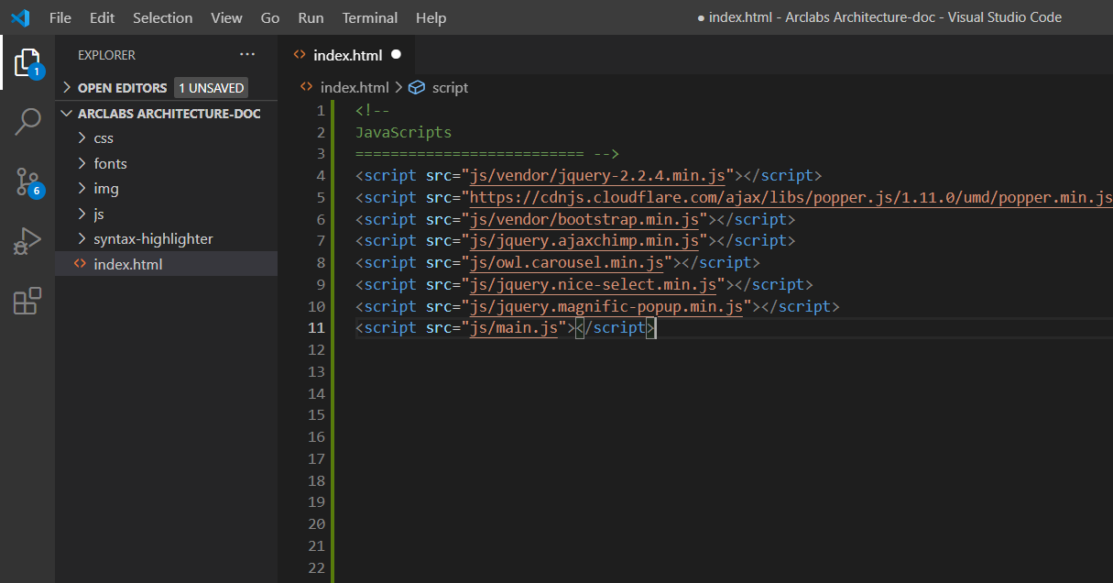The image size is (1113, 583).
Task: Follow the cdnjs cloudflare popper.js URL
Action: 791,197
